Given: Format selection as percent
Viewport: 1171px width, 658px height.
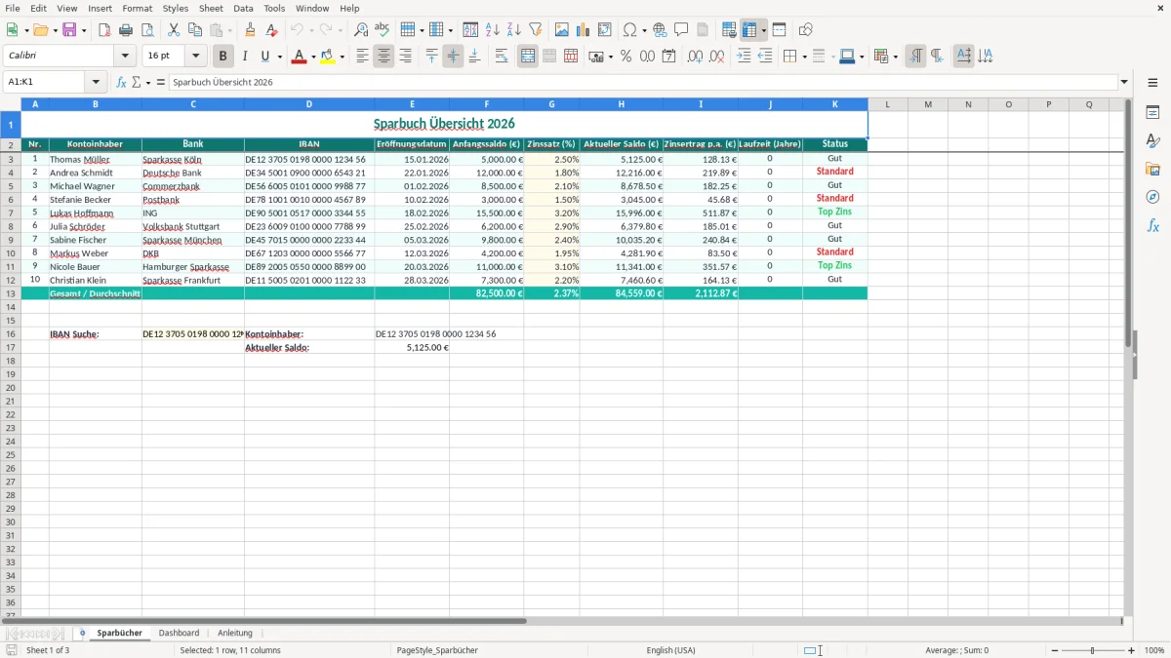Looking at the screenshot, I should coord(626,57).
